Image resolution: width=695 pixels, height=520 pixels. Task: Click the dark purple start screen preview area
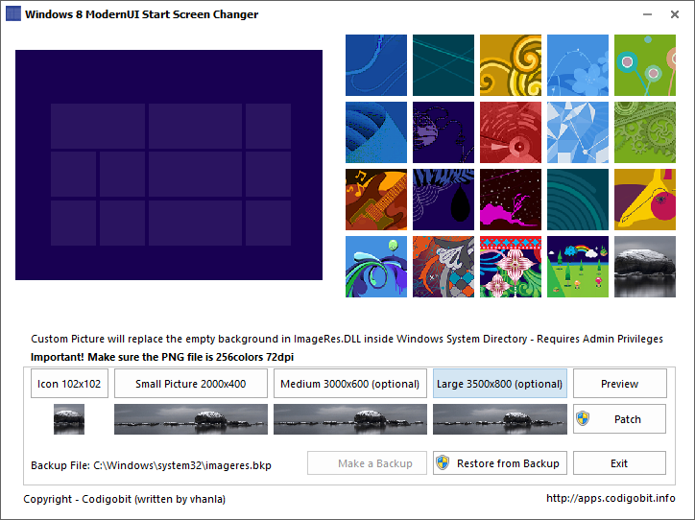(x=169, y=165)
